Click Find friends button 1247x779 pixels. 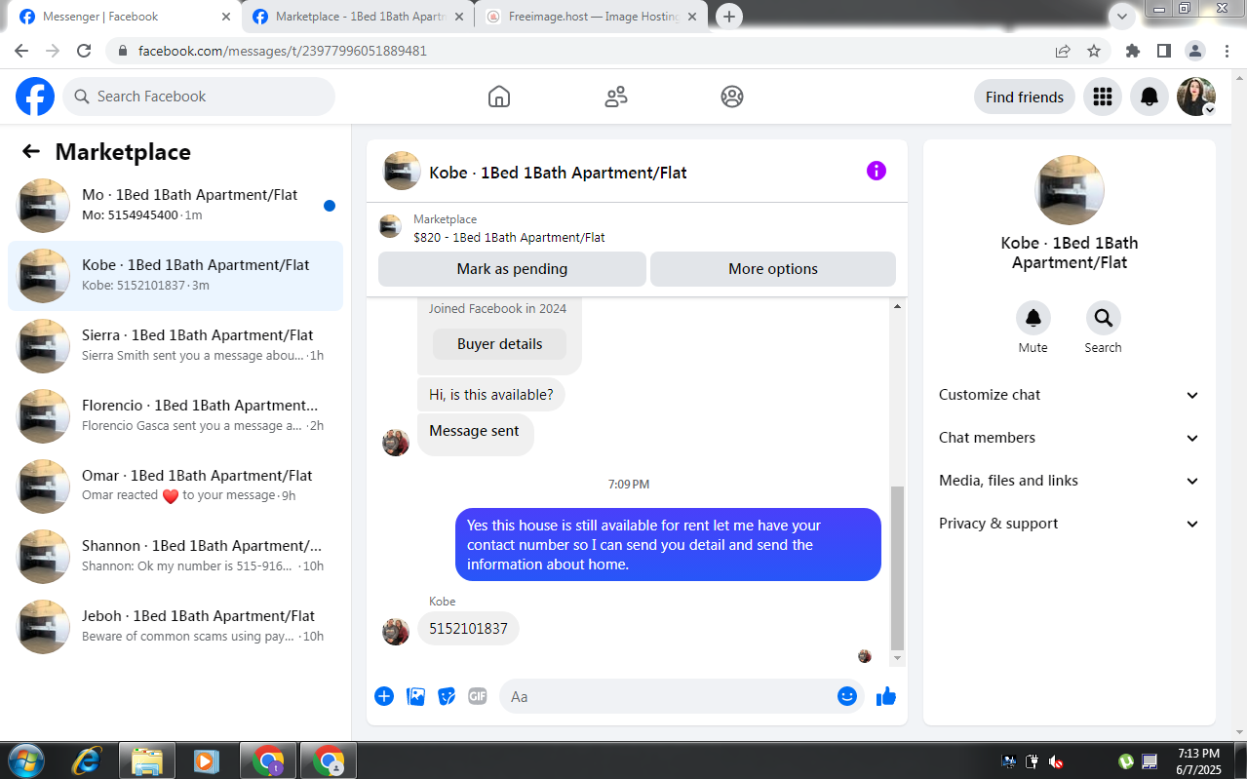(x=1025, y=97)
